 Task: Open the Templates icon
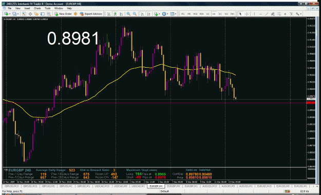click(x=172, y=14)
